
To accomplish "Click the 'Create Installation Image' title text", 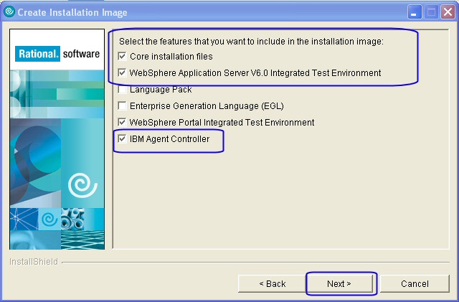I will pyautogui.click(x=72, y=13).
